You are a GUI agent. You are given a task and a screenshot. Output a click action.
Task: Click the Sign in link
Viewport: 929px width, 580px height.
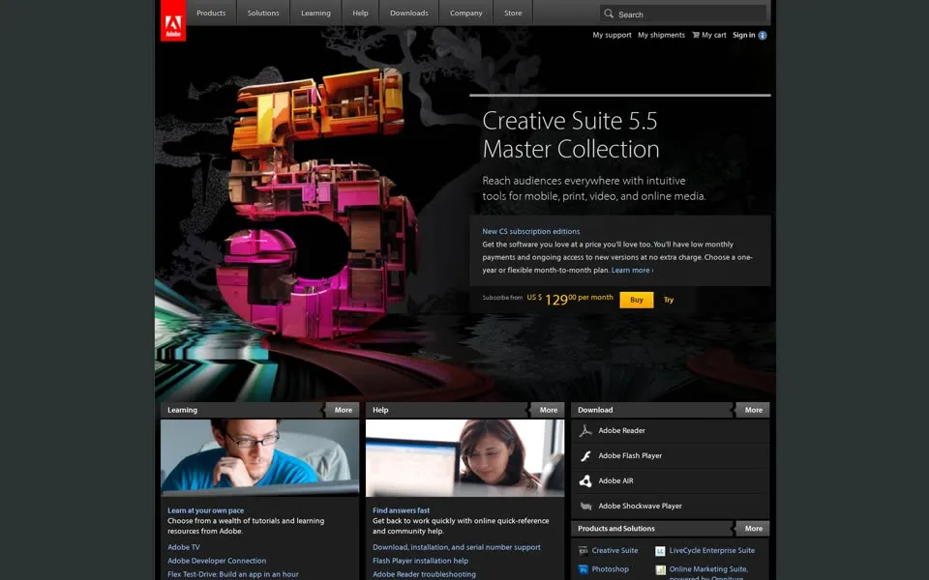tap(743, 35)
